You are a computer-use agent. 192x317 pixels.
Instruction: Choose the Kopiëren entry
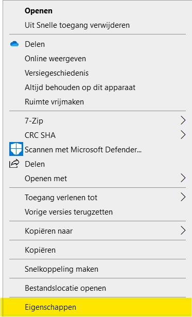[40, 250]
